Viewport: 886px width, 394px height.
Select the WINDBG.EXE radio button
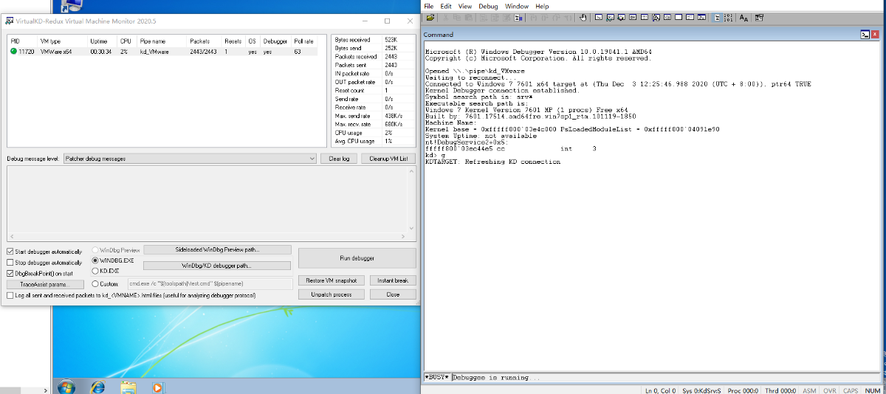pyautogui.click(x=95, y=260)
